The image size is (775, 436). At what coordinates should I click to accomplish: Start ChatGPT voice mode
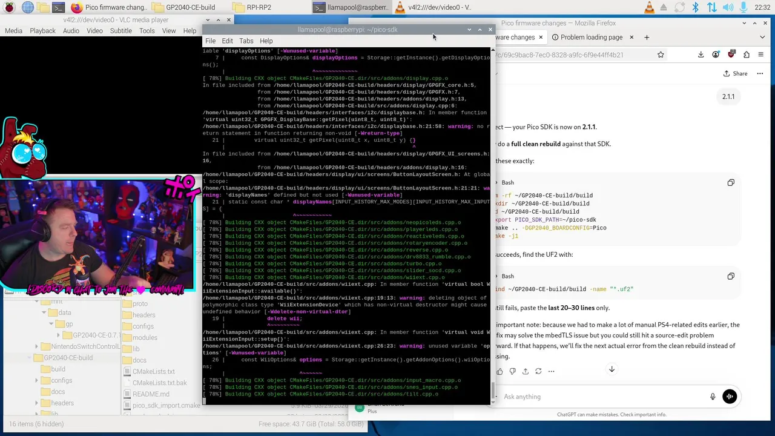[x=730, y=397]
